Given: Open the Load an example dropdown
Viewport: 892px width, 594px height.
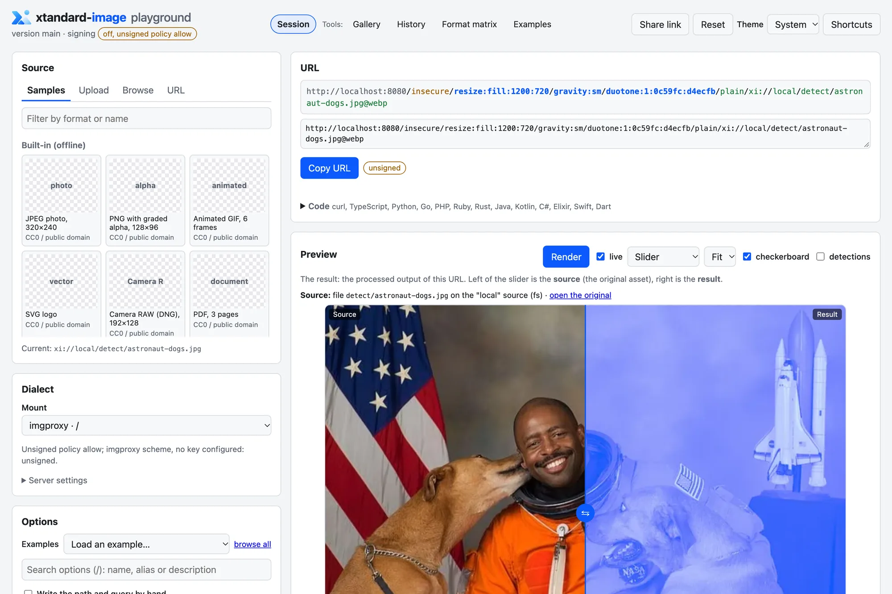Looking at the screenshot, I should (x=146, y=544).
